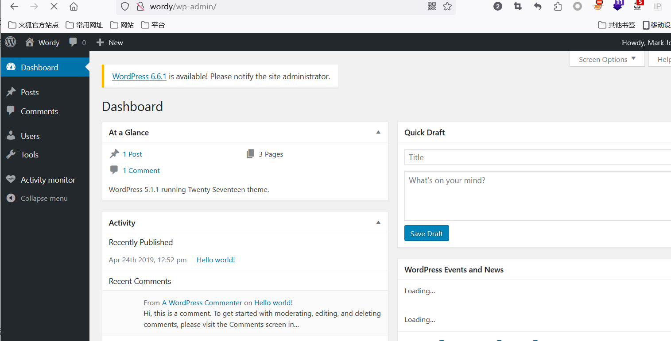Screen dimensions: 671x341
Task: Click the wrench icon beside Tools menu
Action: (11, 154)
